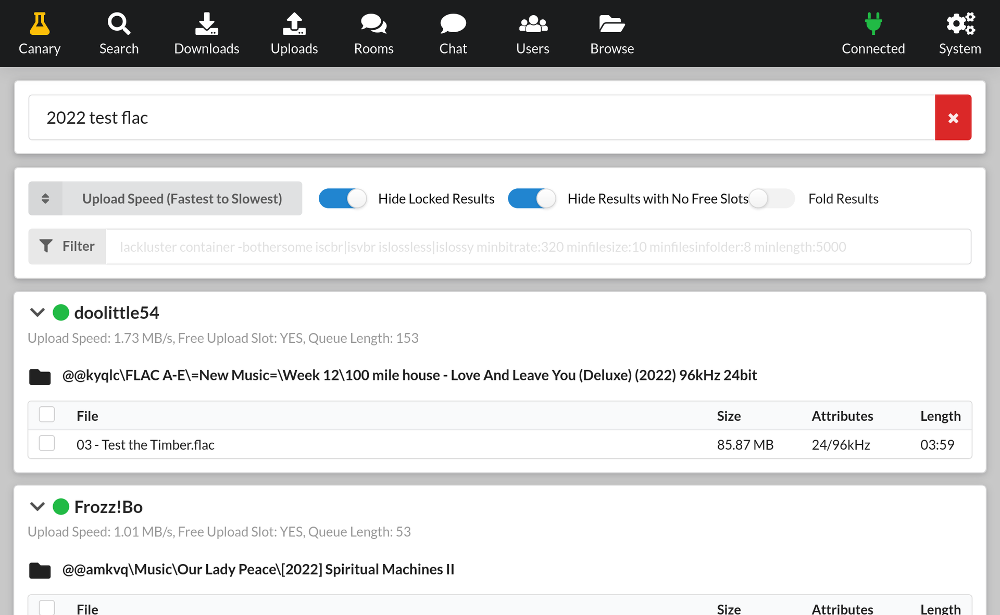Open the Rooms section
Screen dimensions: 1000x615
pyautogui.click(x=373, y=34)
